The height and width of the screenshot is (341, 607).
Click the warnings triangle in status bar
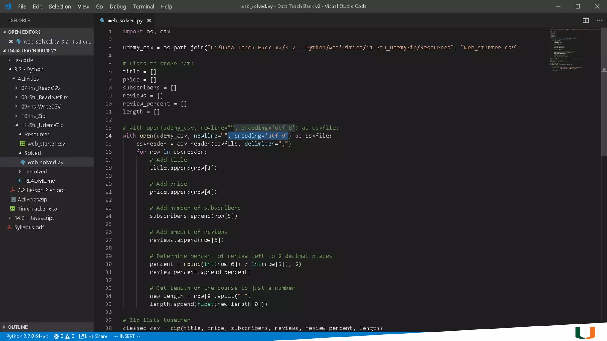pos(67,336)
